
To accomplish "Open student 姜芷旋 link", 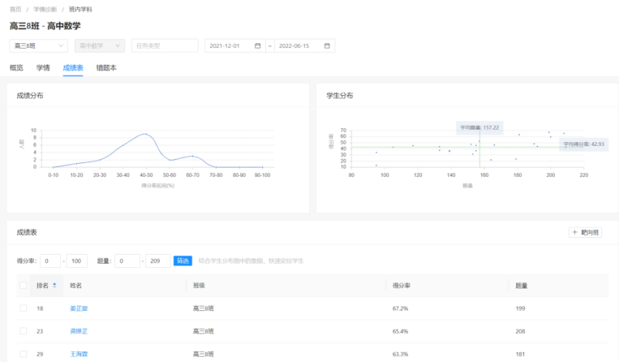I will 79,309.
